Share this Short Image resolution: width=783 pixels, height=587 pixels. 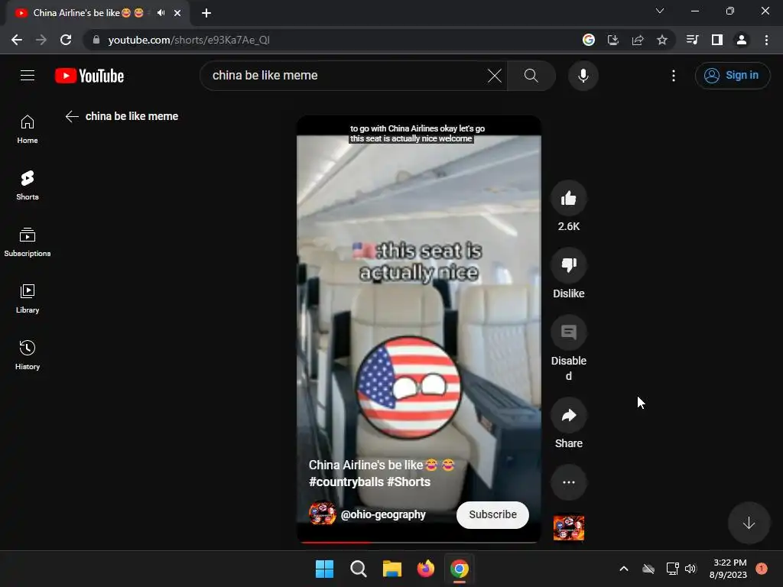point(568,415)
